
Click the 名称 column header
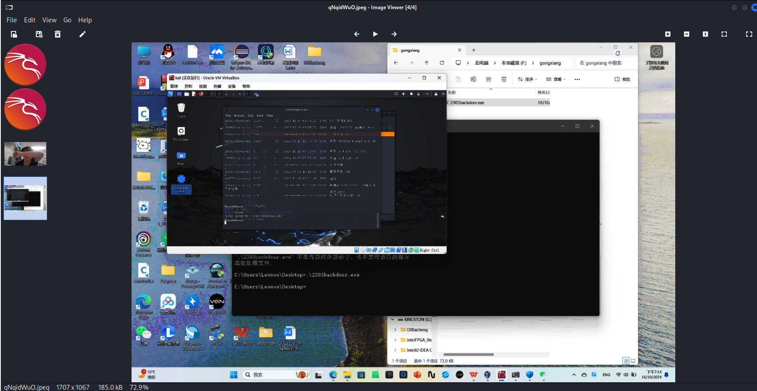point(452,92)
